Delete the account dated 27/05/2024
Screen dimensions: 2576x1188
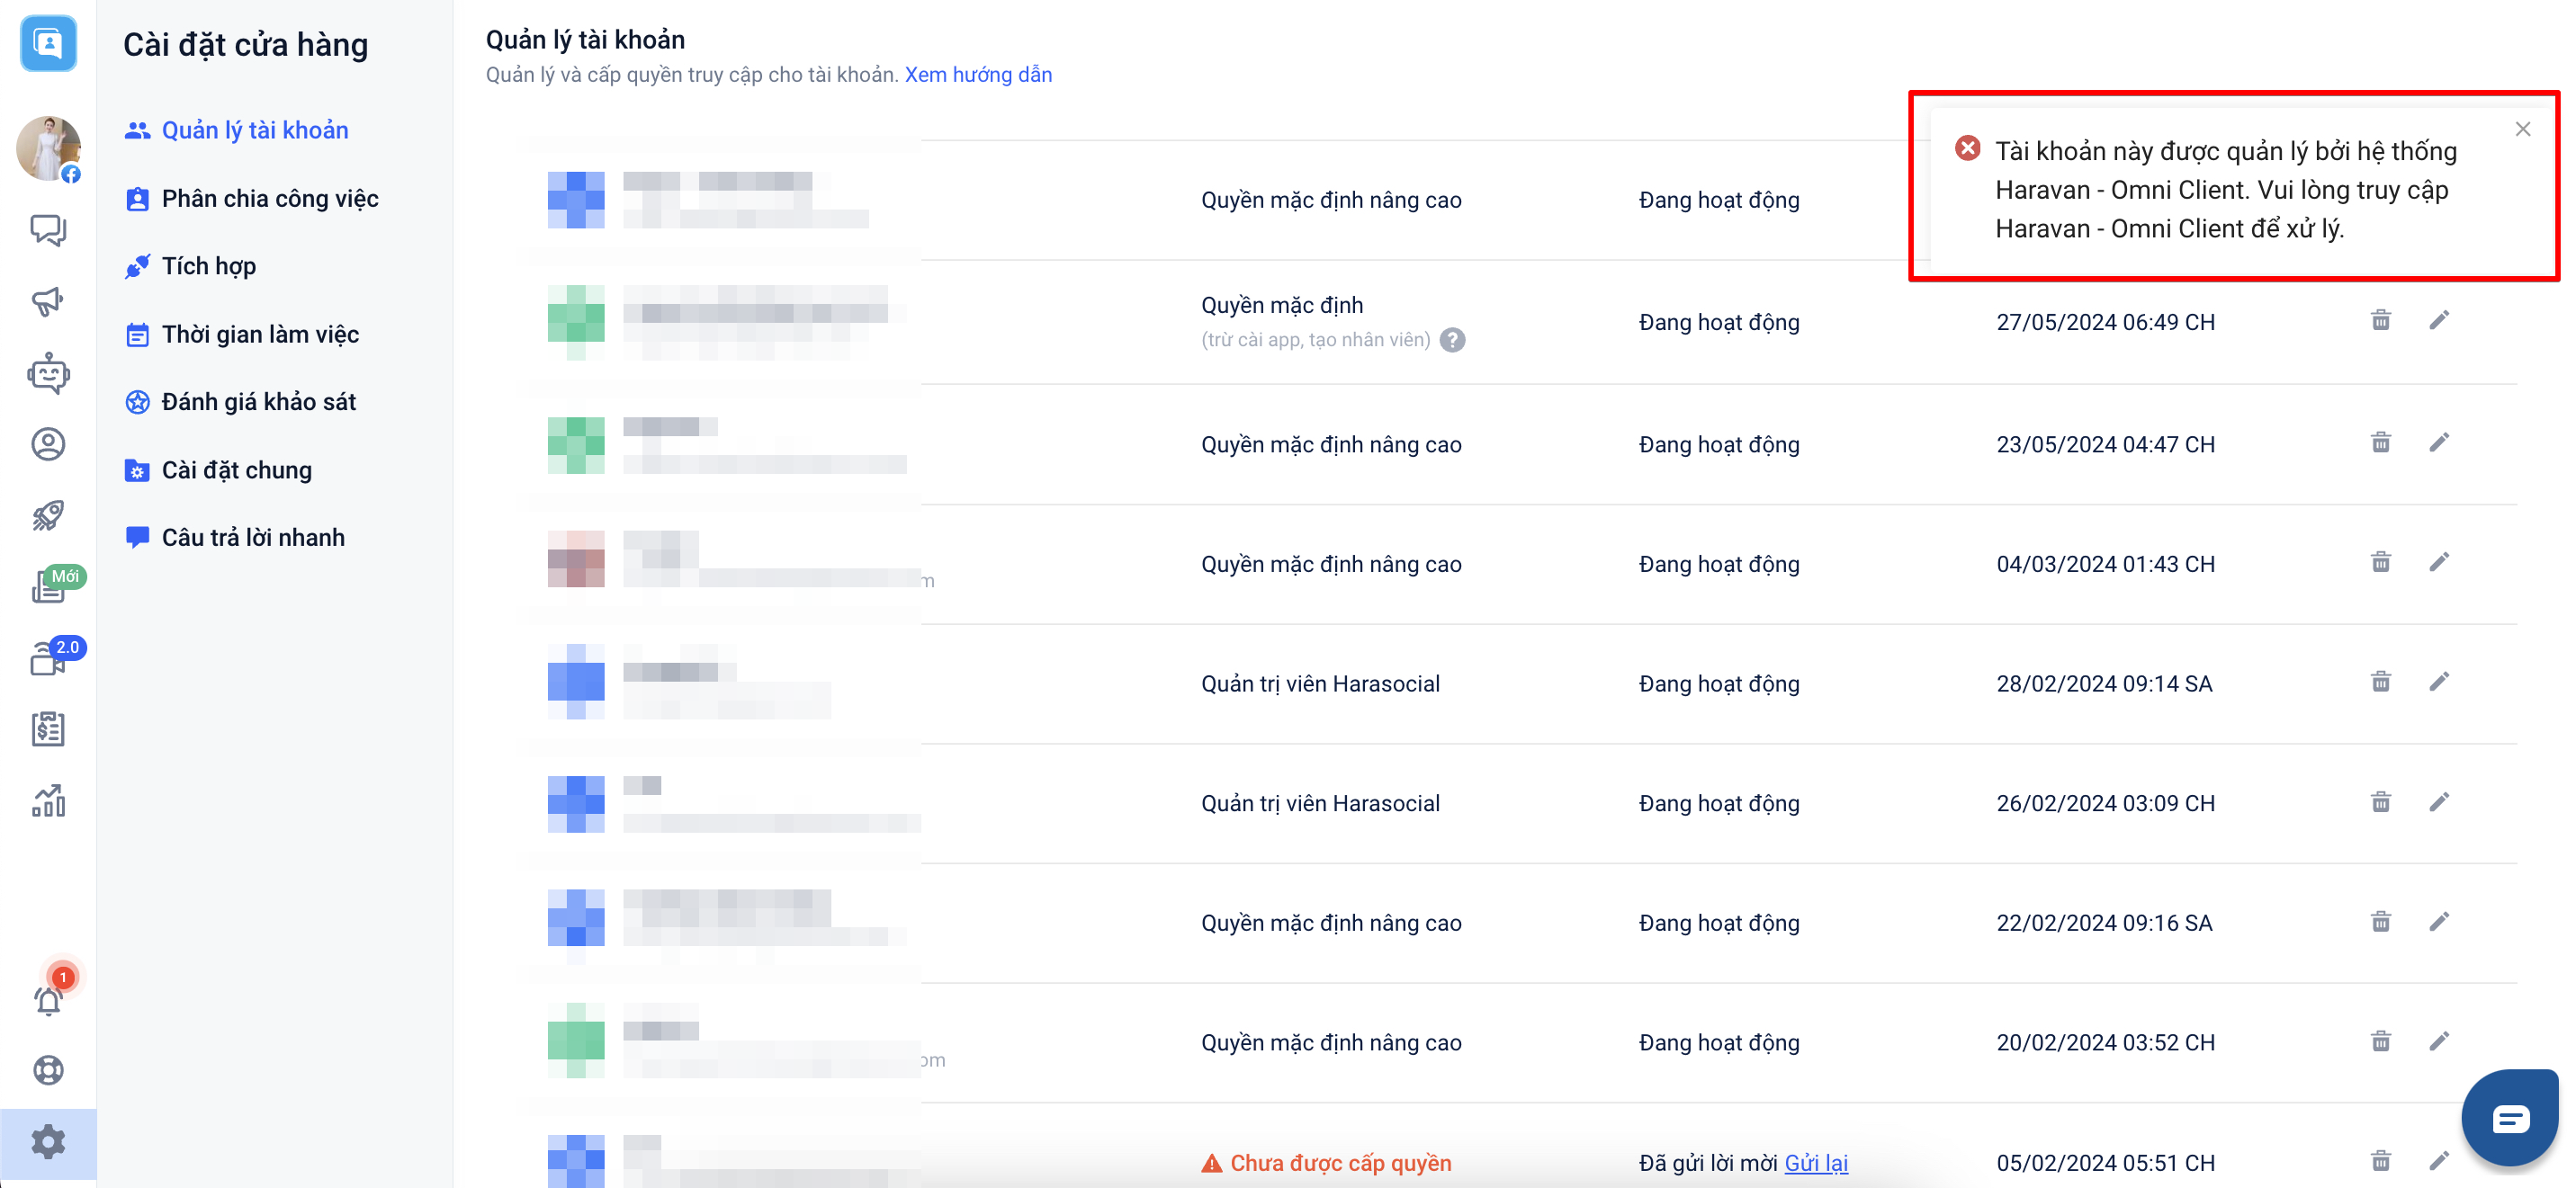[2380, 321]
